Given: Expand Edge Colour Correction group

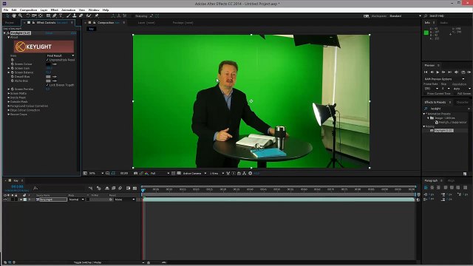Looking at the screenshot, I should click(x=9, y=110).
